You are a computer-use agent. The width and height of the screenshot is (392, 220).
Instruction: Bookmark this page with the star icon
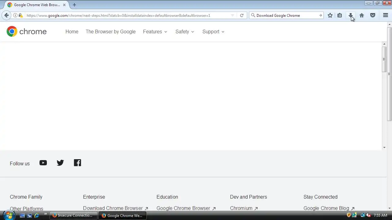(330, 15)
